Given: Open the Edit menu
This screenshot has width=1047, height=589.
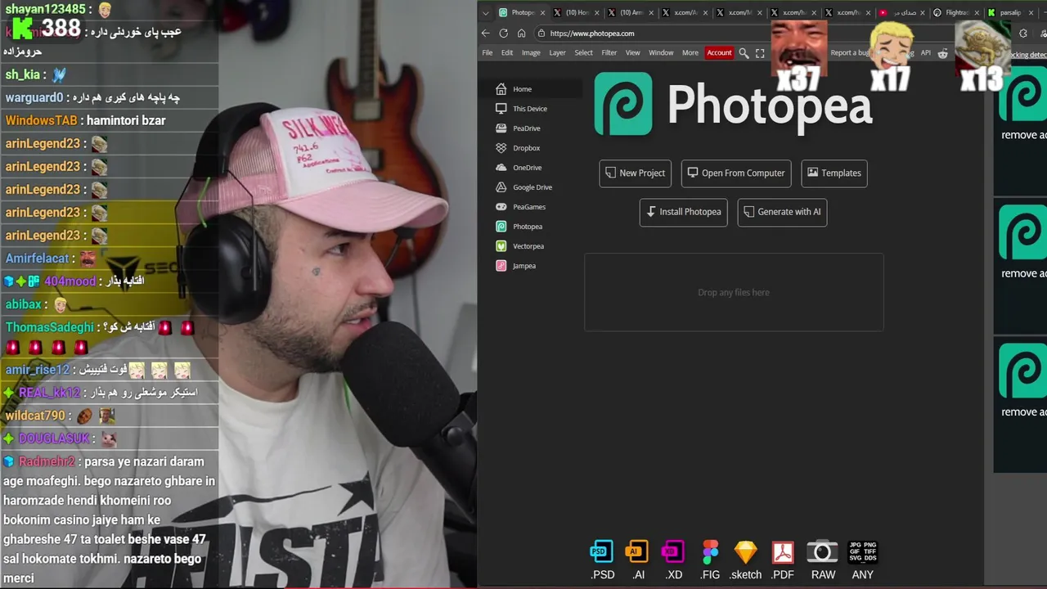Looking at the screenshot, I should pos(507,53).
